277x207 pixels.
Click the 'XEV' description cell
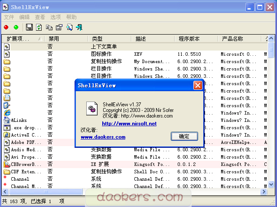(x=138, y=54)
